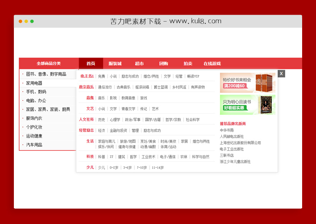Select 家用电器 in the left sidebar
Image resolution: width=316 pixels, height=224 pixels.
pos(35,82)
